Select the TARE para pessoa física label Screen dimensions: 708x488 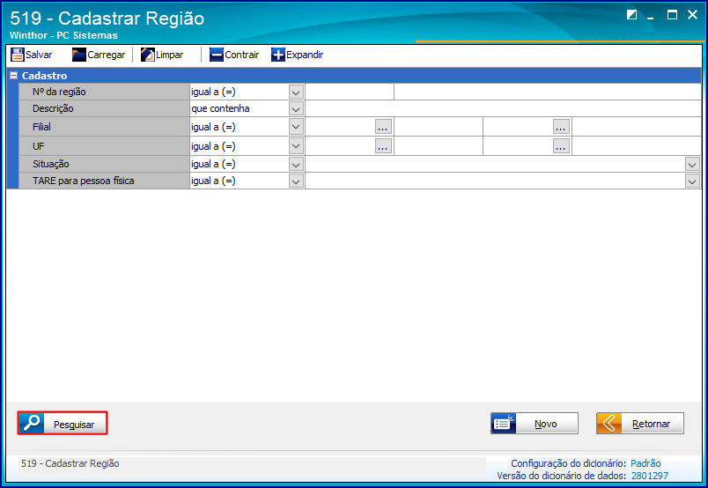point(83,181)
